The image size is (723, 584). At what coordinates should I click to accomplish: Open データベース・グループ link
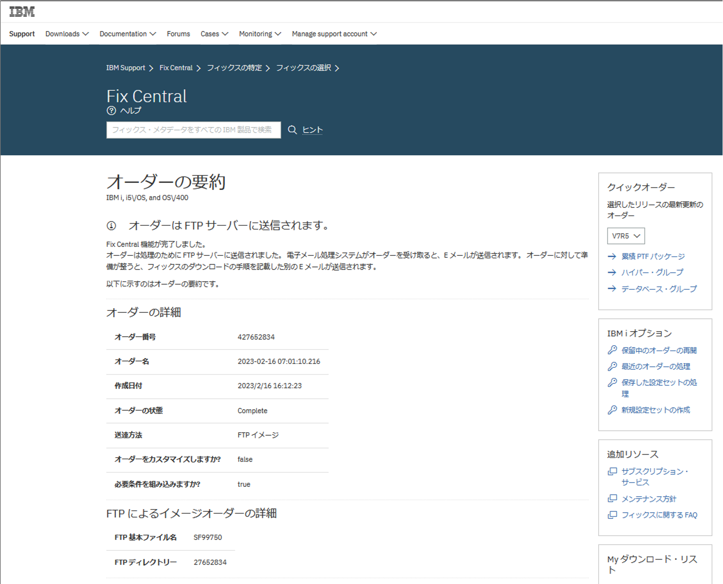[659, 289]
